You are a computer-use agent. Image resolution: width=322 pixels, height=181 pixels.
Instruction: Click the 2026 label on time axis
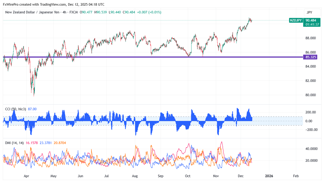(x=269, y=176)
